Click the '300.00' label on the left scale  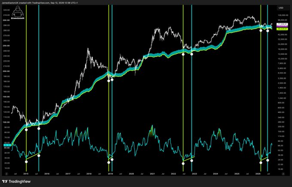pos(6,20)
